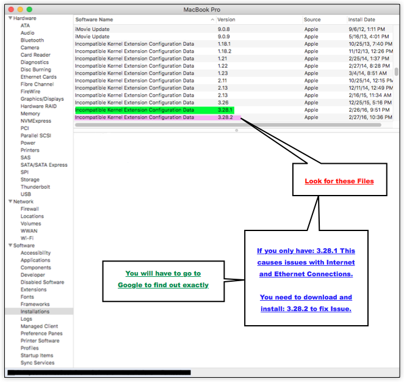Select SPI in the sidebar
The height and width of the screenshot is (382, 404).
pos(24,172)
